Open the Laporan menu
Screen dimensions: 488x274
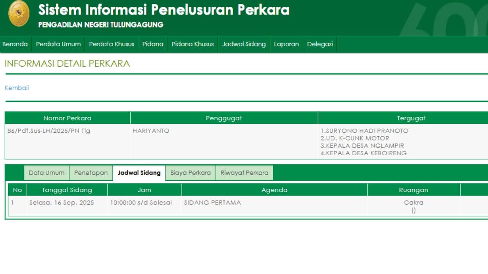(x=286, y=44)
